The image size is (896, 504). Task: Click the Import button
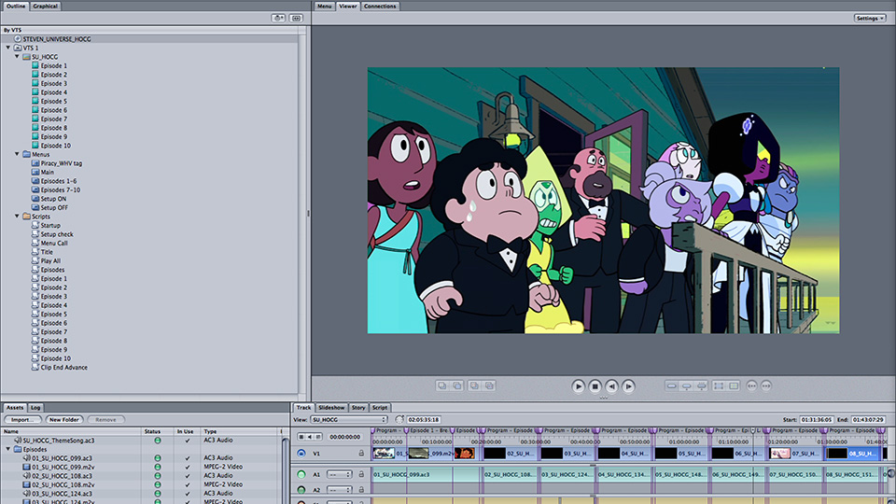(x=21, y=419)
